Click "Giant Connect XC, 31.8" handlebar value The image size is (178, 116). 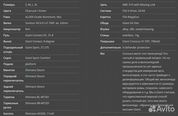[39, 35]
